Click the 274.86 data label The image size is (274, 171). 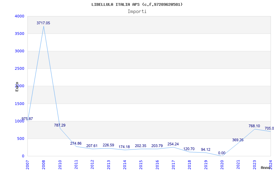click(x=76, y=143)
